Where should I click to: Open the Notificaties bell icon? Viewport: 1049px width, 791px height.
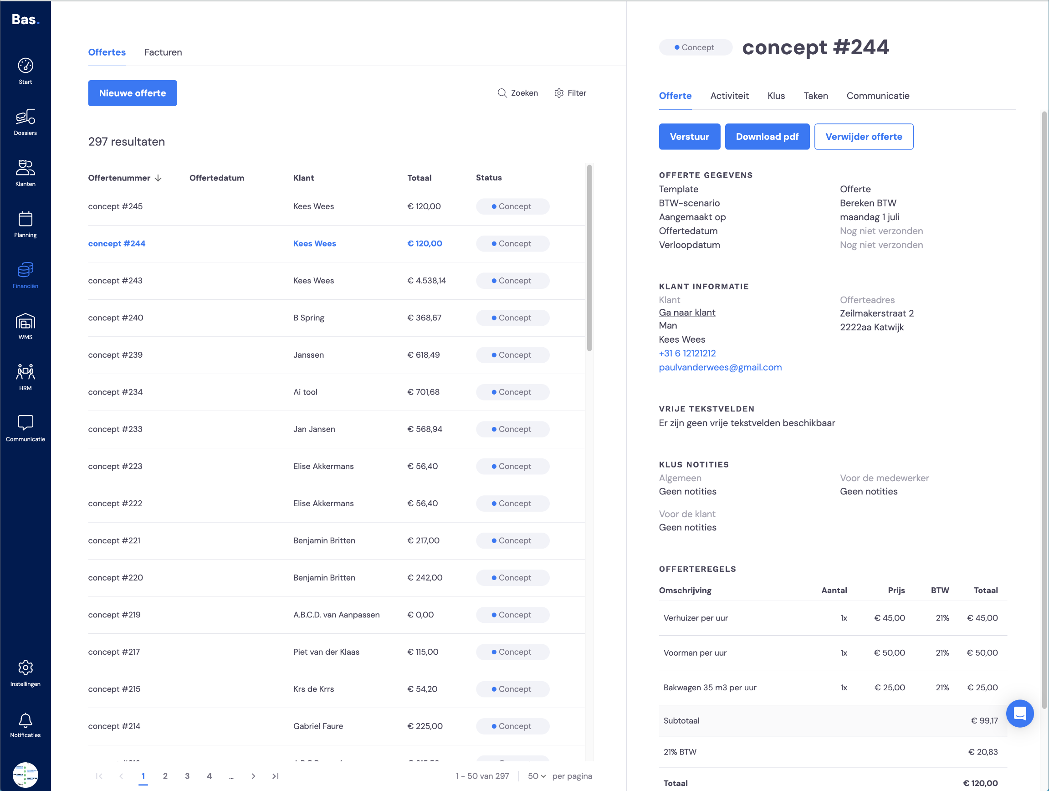25,720
